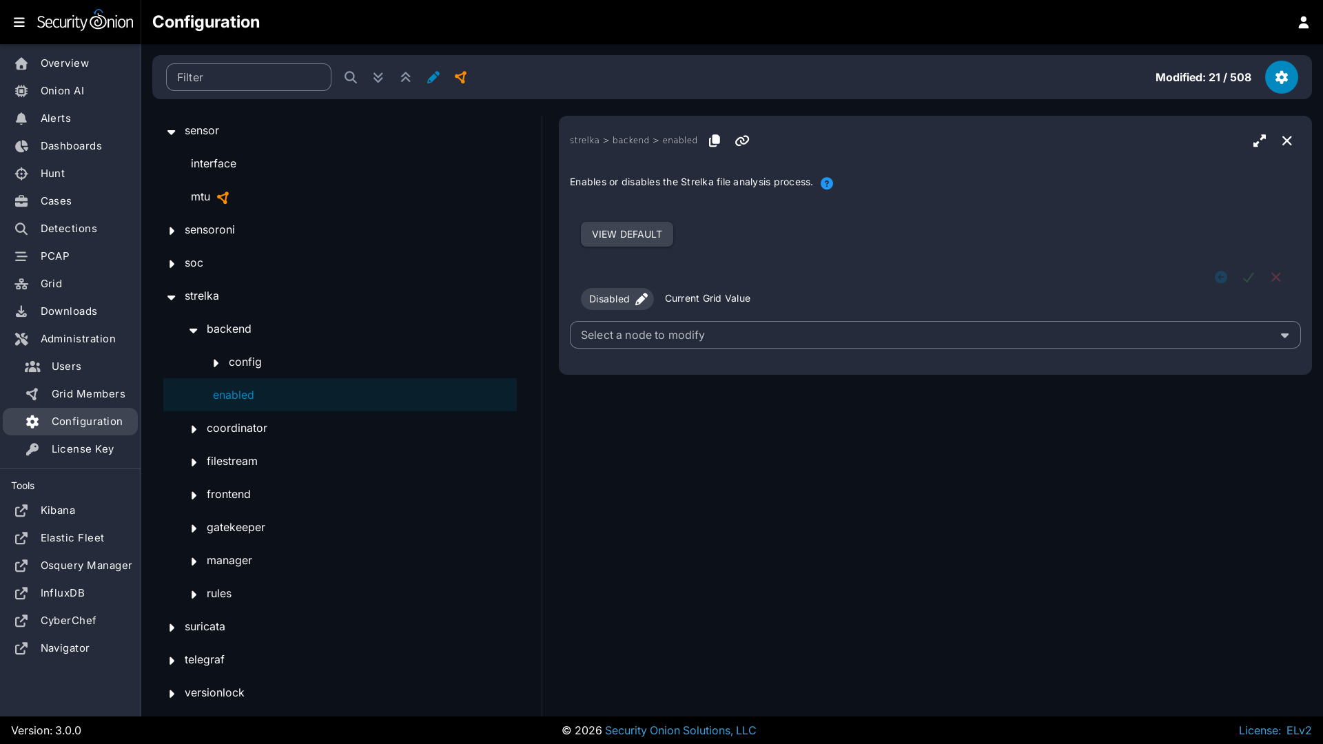Open the blue options gear button

(1281, 77)
